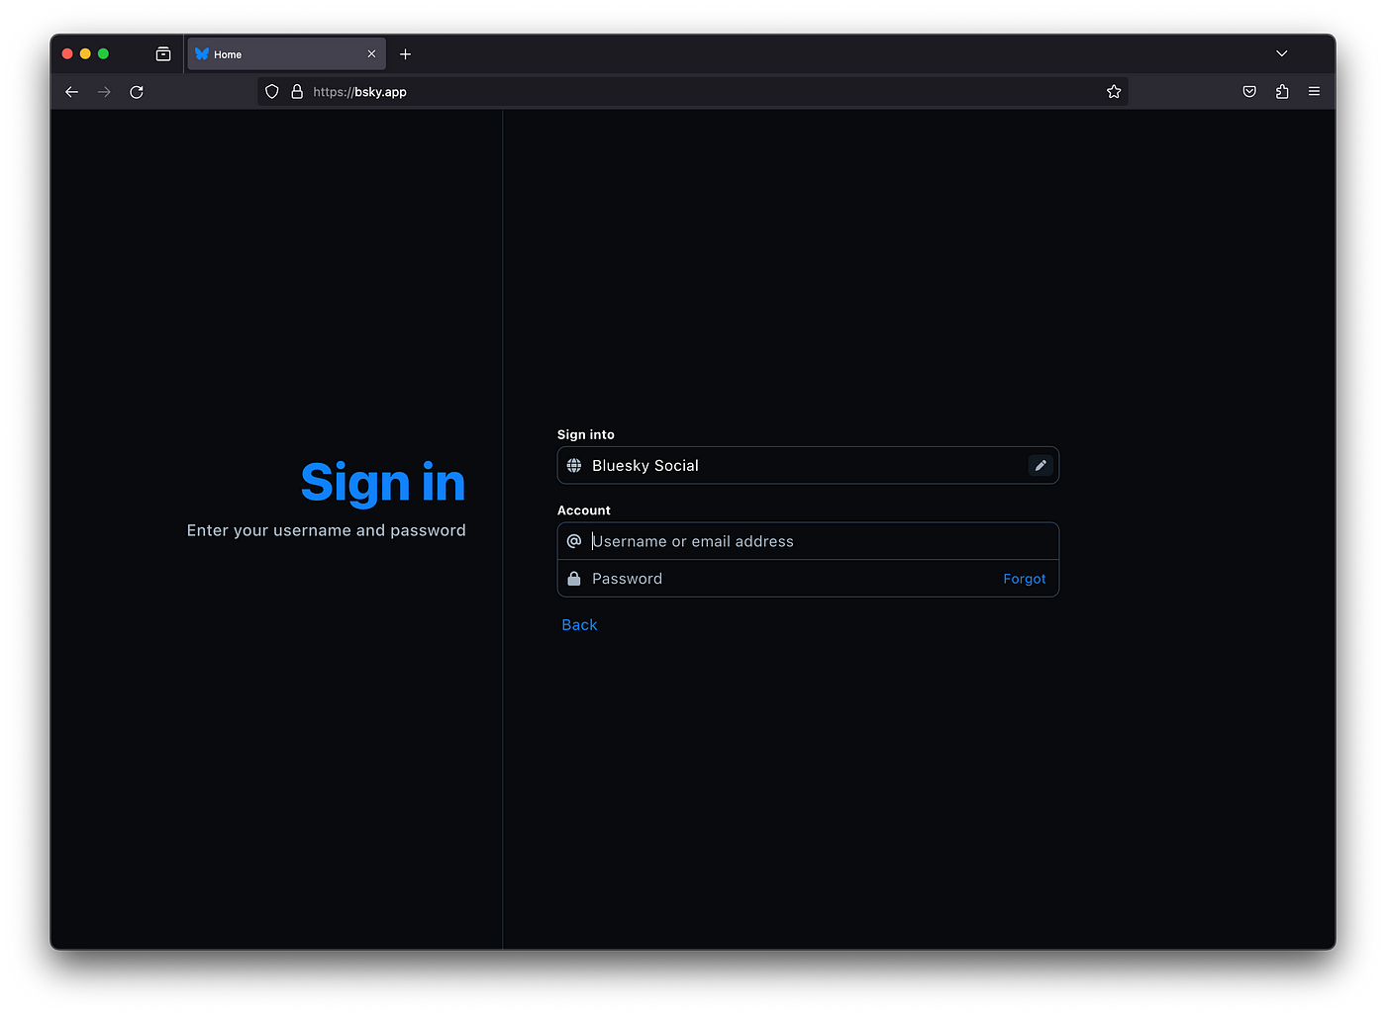Select the Home tab

[x=286, y=54]
